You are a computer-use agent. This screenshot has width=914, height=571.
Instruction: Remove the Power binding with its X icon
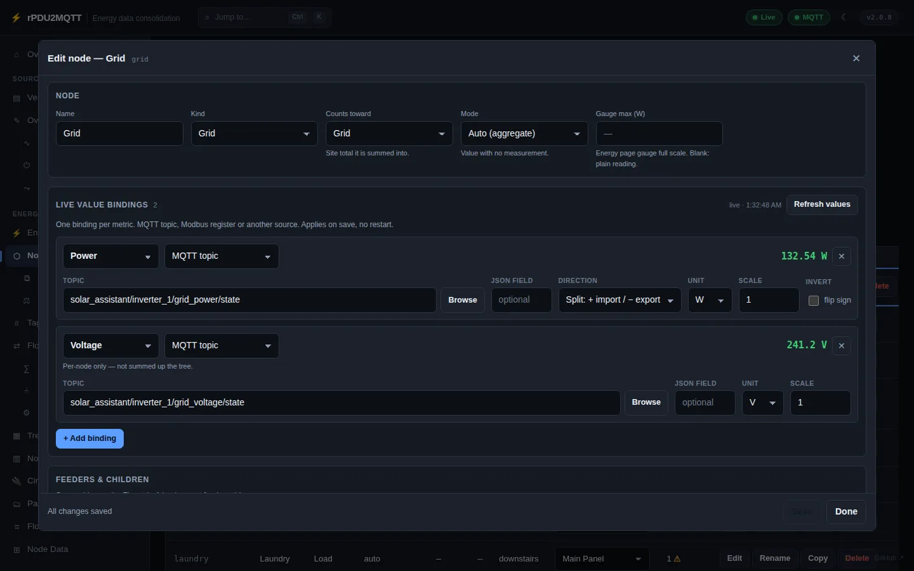(842, 256)
